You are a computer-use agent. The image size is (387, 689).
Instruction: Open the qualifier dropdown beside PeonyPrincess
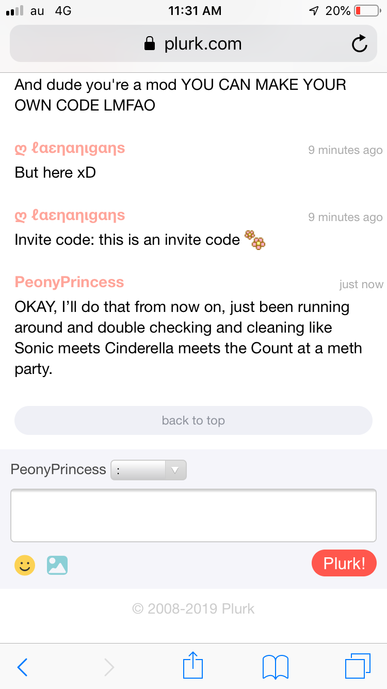149,470
